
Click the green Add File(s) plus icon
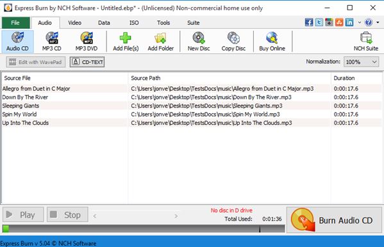(126, 38)
